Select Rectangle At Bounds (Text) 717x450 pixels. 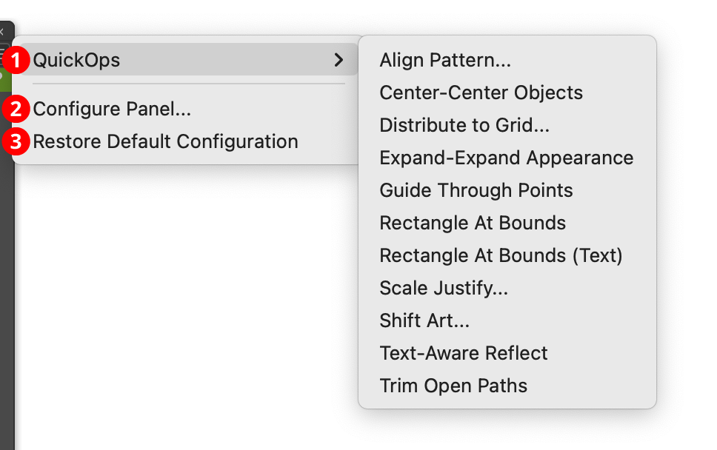coord(501,255)
